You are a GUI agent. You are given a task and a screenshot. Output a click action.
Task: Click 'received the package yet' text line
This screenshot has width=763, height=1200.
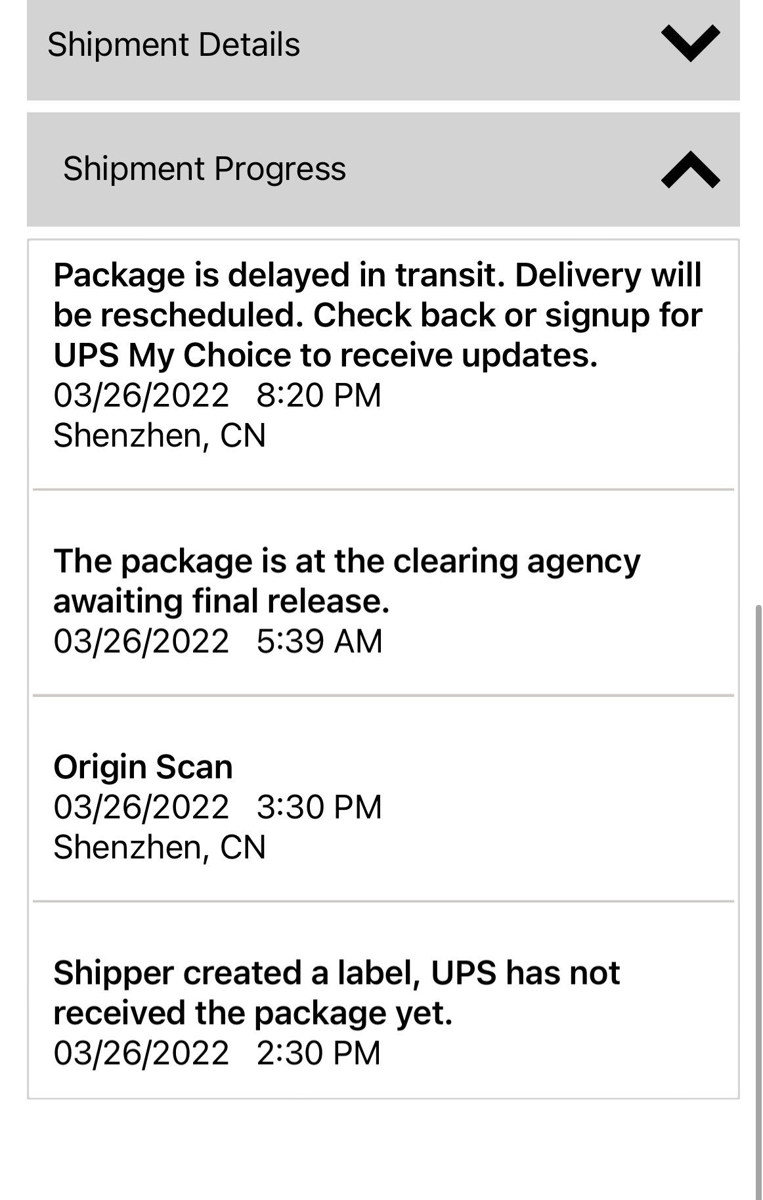point(253,1013)
